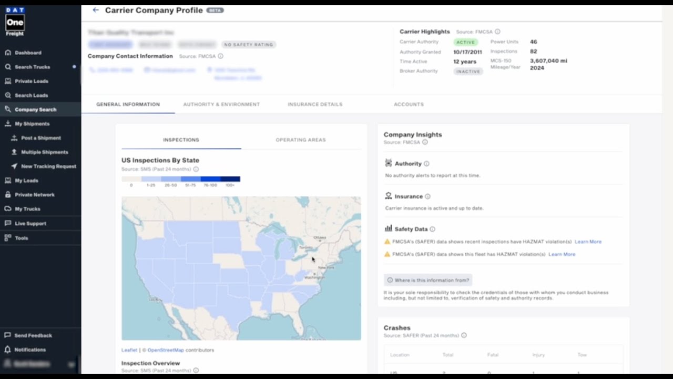Open the Notifications bell icon
The height and width of the screenshot is (379, 673).
click(8, 350)
